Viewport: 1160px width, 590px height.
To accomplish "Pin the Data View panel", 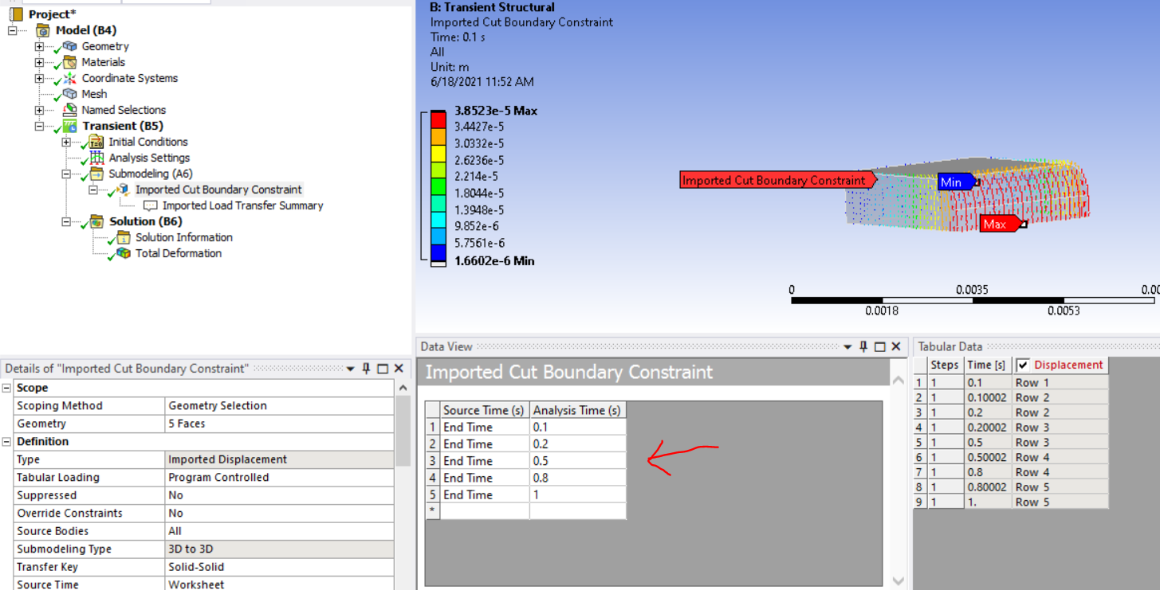I will pos(863,346).
